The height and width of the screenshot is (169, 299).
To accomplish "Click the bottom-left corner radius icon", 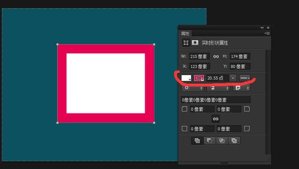I will coord(184,129).
